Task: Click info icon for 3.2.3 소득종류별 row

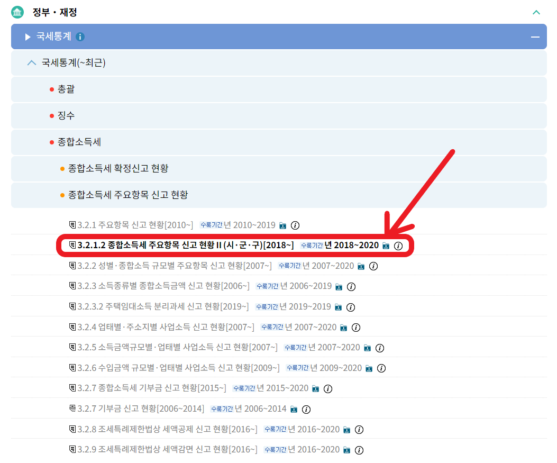Action: 351,287
